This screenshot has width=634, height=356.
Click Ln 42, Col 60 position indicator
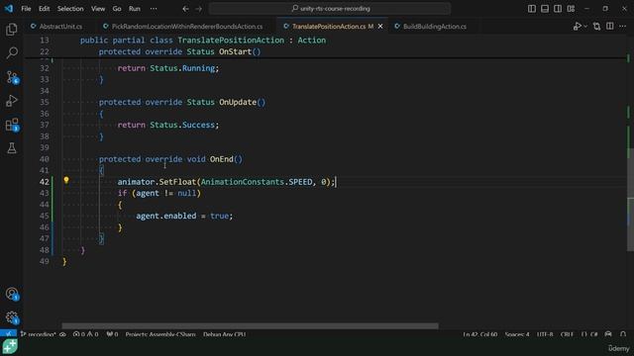pyautogui.click(x=480, y=334)
